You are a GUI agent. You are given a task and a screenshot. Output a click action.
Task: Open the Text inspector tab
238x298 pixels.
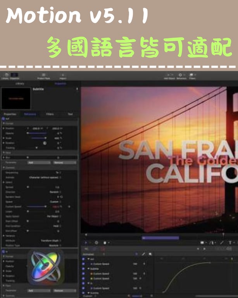[70, 114]
